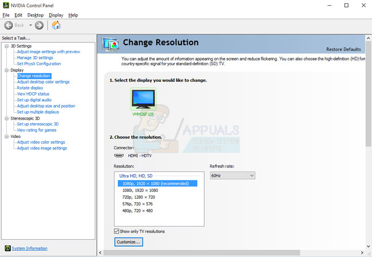Open the Help menu
Viewport: 372px width, 257px height.
coord(73,15)
